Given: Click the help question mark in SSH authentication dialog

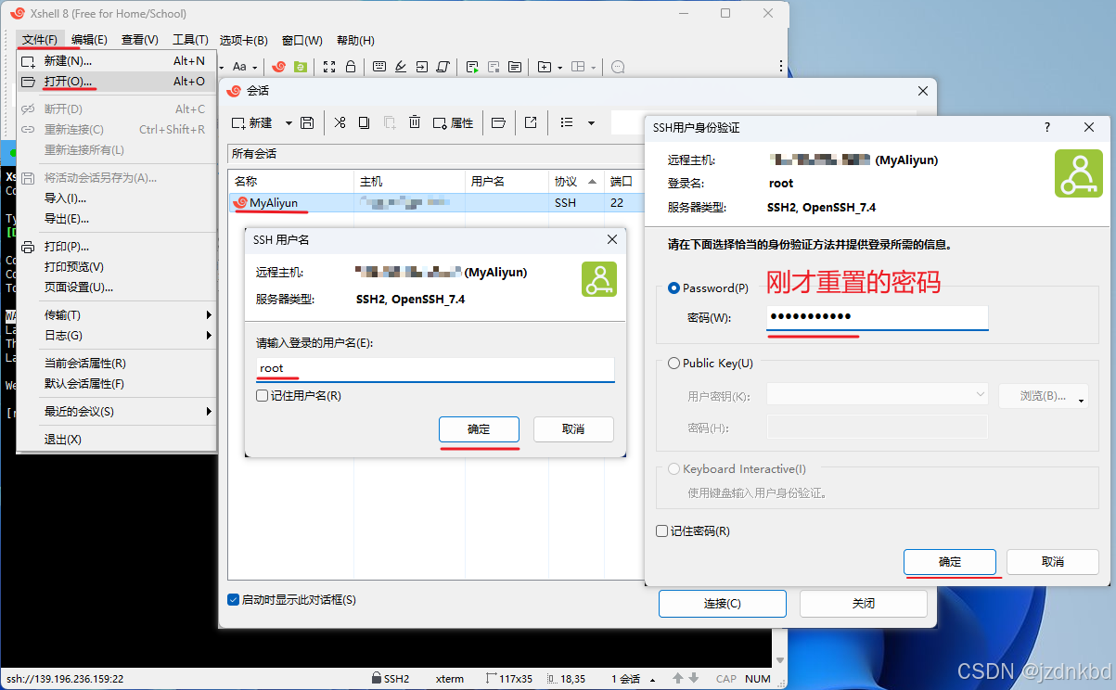Looking at the screenshot, I should pos(1047,127).
